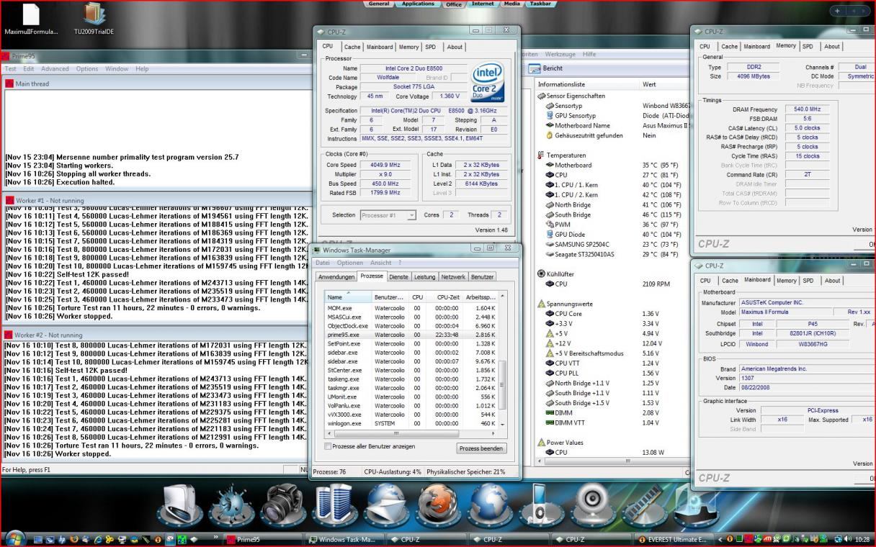Open the camera icon in the dock
The image size is (876, 547).
(285, 504)
